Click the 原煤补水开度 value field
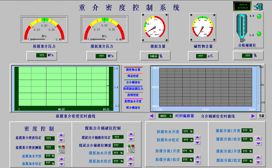Viewport: 272px width, 168px height. [x=188, y=132]
